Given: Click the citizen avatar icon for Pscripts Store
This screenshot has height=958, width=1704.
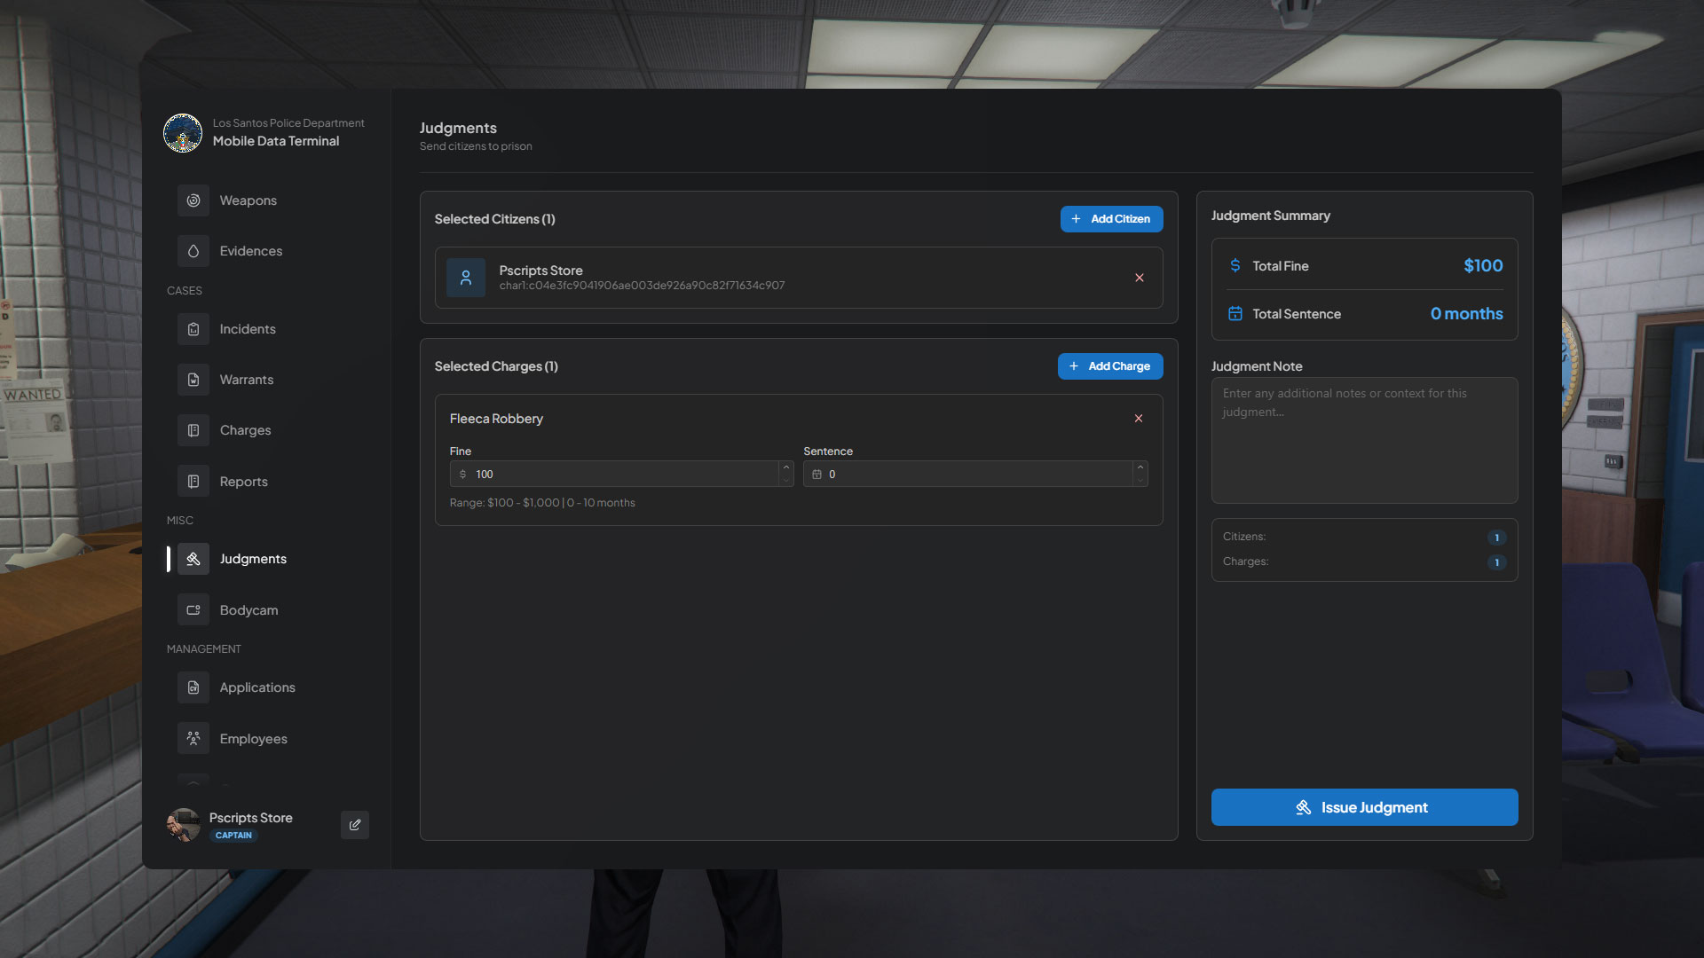Looking at the screenshot, I should [x=466, y=278].
